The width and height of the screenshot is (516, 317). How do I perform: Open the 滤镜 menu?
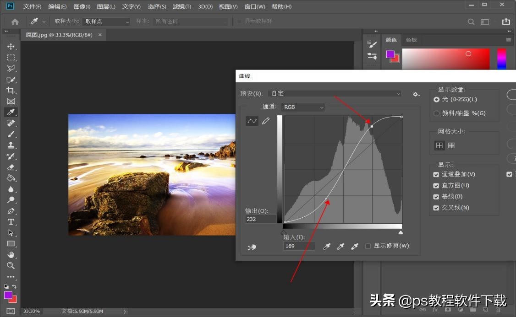coord(181,6)
